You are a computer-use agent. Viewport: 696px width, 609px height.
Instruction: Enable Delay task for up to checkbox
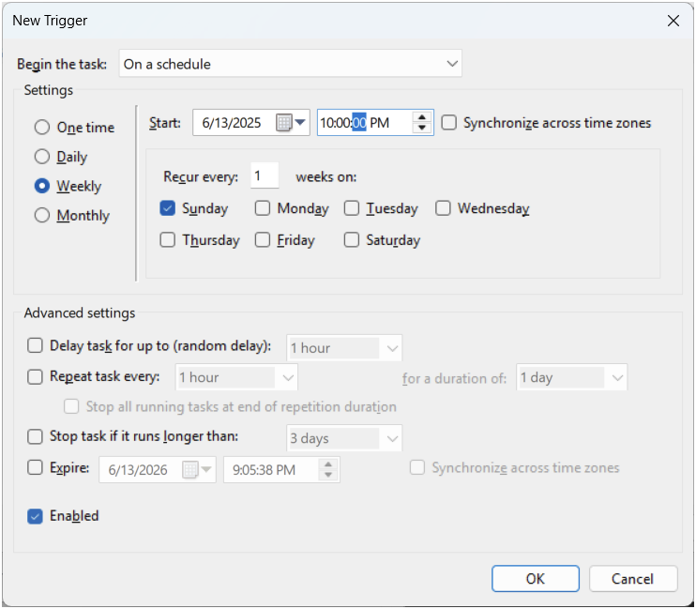coord(35,345)
